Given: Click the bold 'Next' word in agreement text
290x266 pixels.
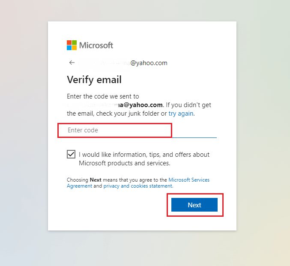Looking at the screenshot, I should pyautogui.click(x=95, y=180).
